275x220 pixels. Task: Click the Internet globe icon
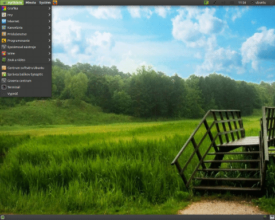pos(4,21)
